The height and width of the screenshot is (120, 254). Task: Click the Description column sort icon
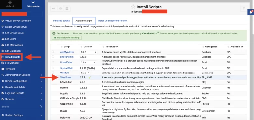[x=103, y=47]
